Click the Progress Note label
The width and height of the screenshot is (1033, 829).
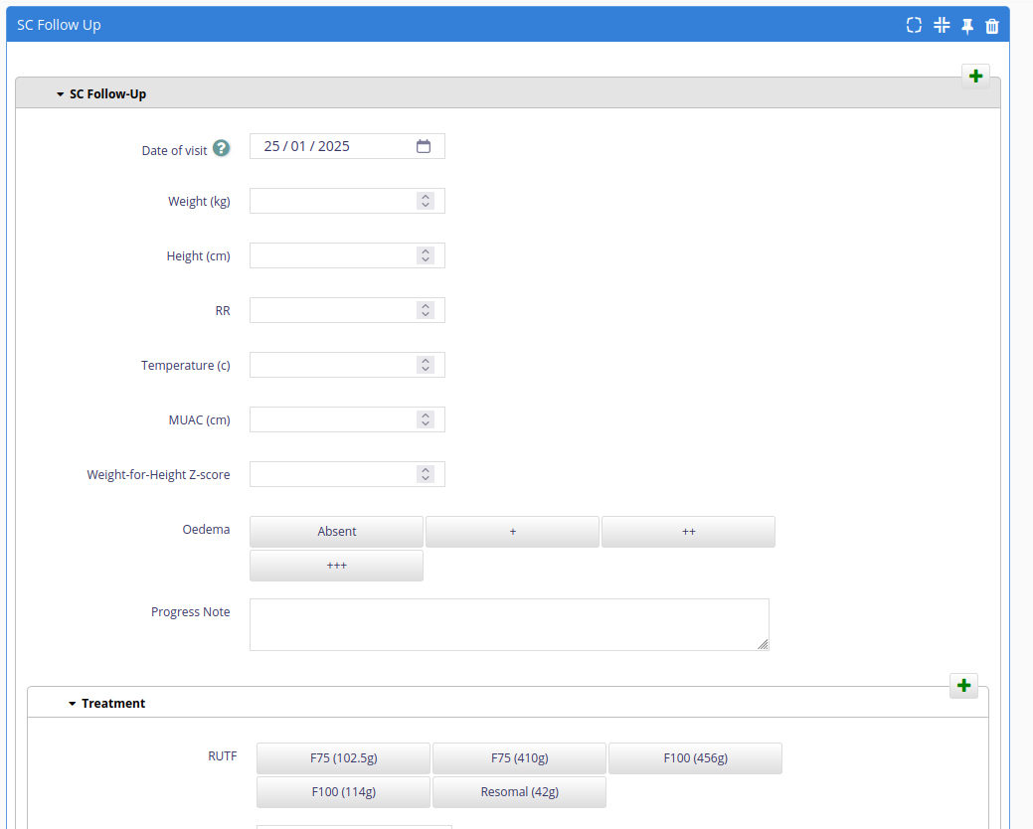[x=190, y=611]
